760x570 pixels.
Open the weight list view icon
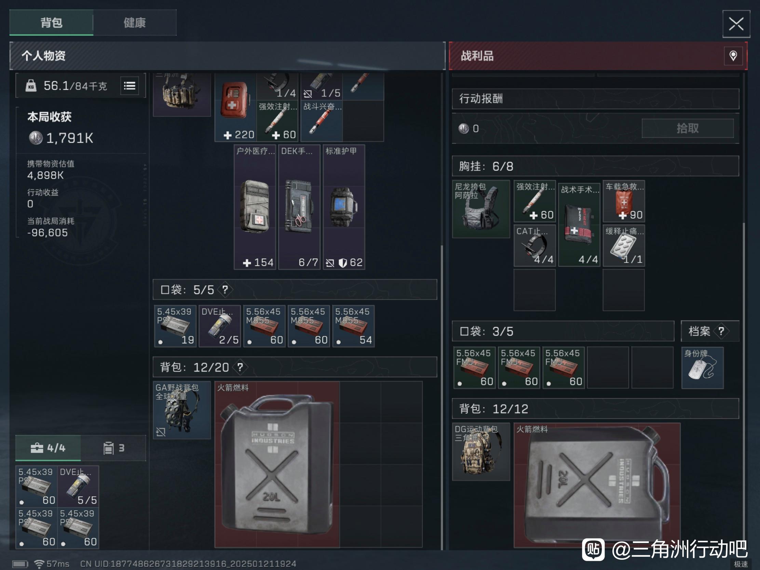(x=130, y=85)
